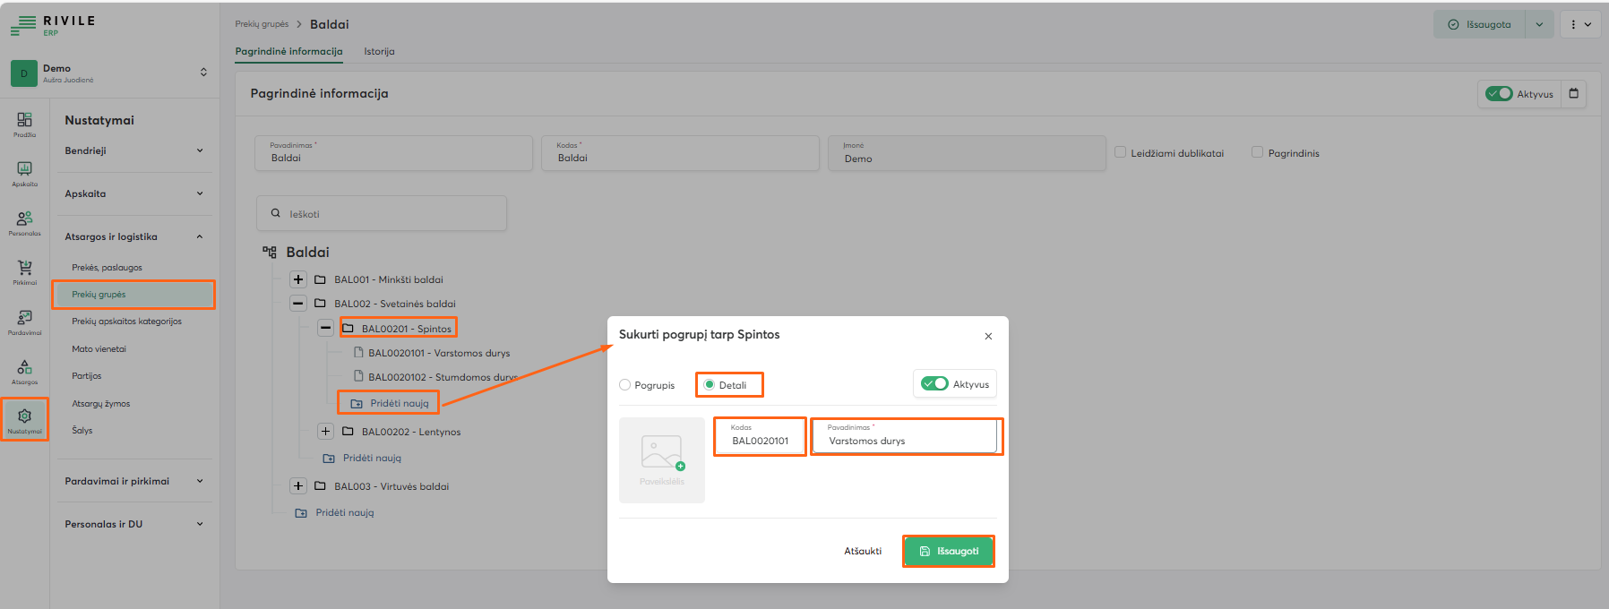The width and height of the screenshot is (1609, 609).
Task: Open the dropdown arrow next to Išsaugota
Action: pyautogui.click(x=1539, y=25)
